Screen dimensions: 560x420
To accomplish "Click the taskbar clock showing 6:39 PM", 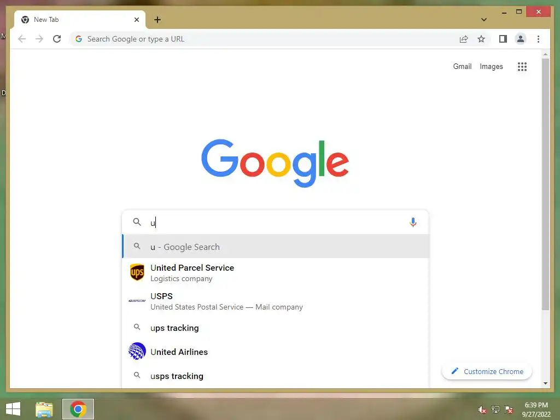I will (x=536, y=410).
